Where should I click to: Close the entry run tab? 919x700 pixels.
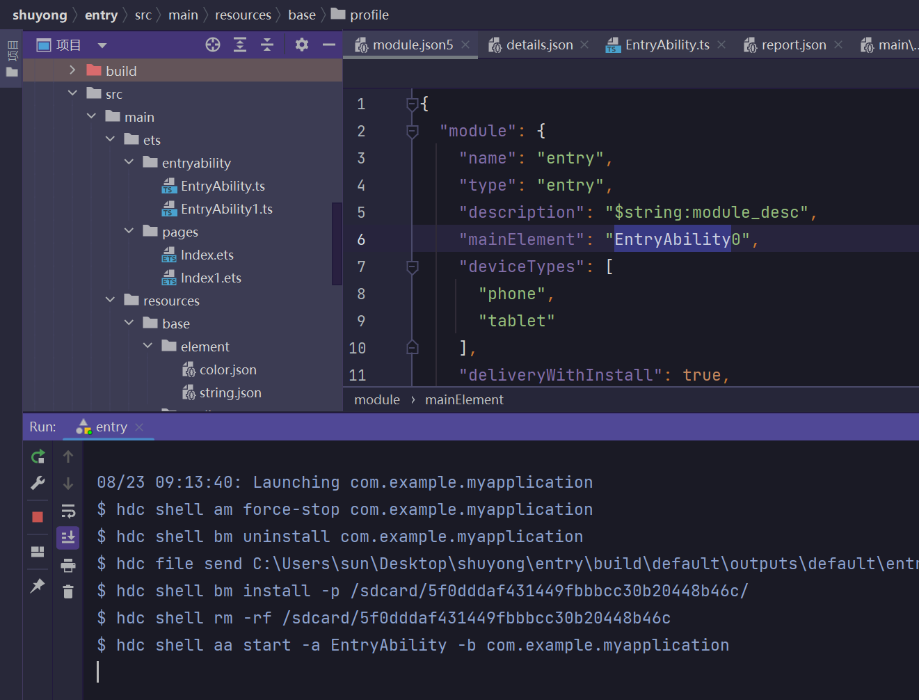pos(139,427)
